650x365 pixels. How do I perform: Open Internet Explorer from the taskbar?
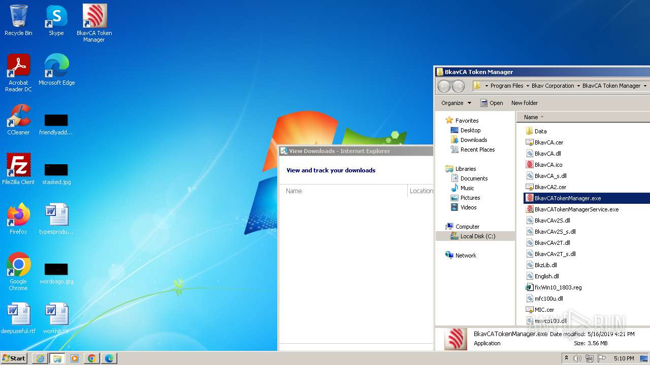click(40, 358)
